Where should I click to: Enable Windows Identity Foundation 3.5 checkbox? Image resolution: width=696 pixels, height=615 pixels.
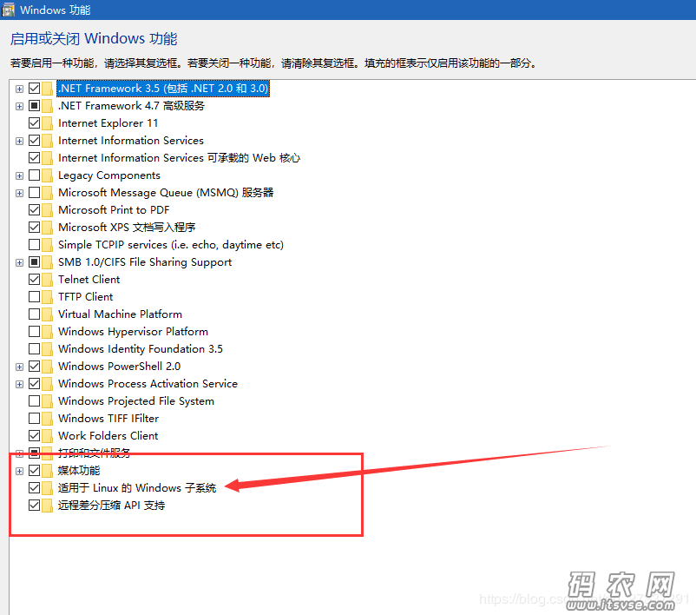(x=34, y=349)
